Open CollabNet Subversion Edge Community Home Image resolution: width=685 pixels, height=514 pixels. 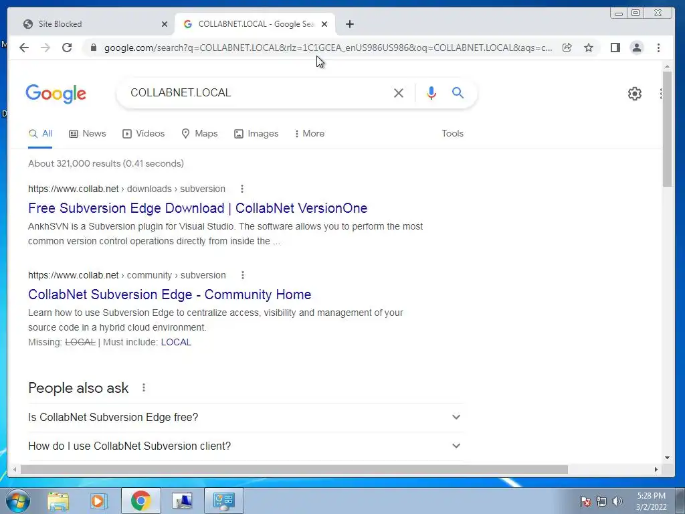click(169, 294)
